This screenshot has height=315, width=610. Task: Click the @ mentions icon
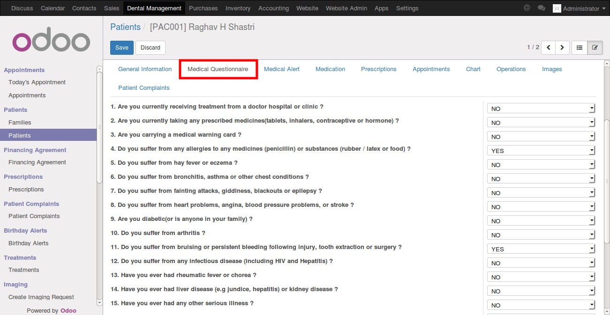click(527, 8)
